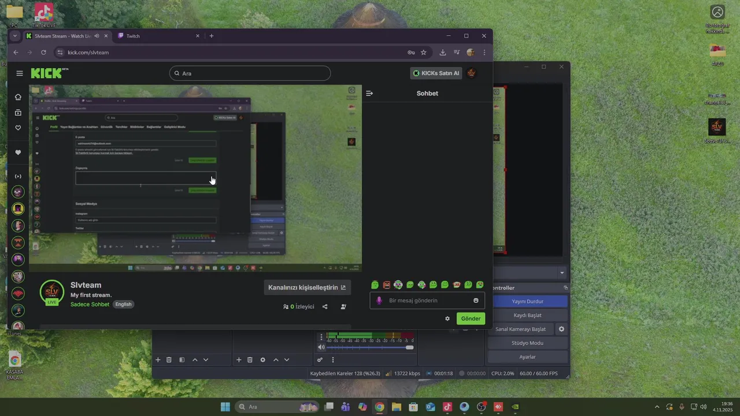
Task: Open TikTok LIVE desktop shortcut
Action: (x=44, y=16)
